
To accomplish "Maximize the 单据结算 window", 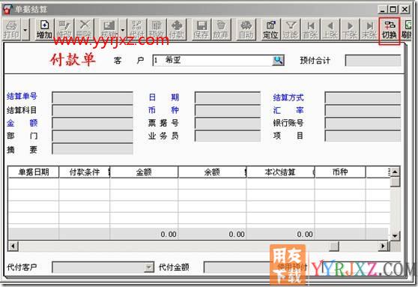I will click(393, 10).
